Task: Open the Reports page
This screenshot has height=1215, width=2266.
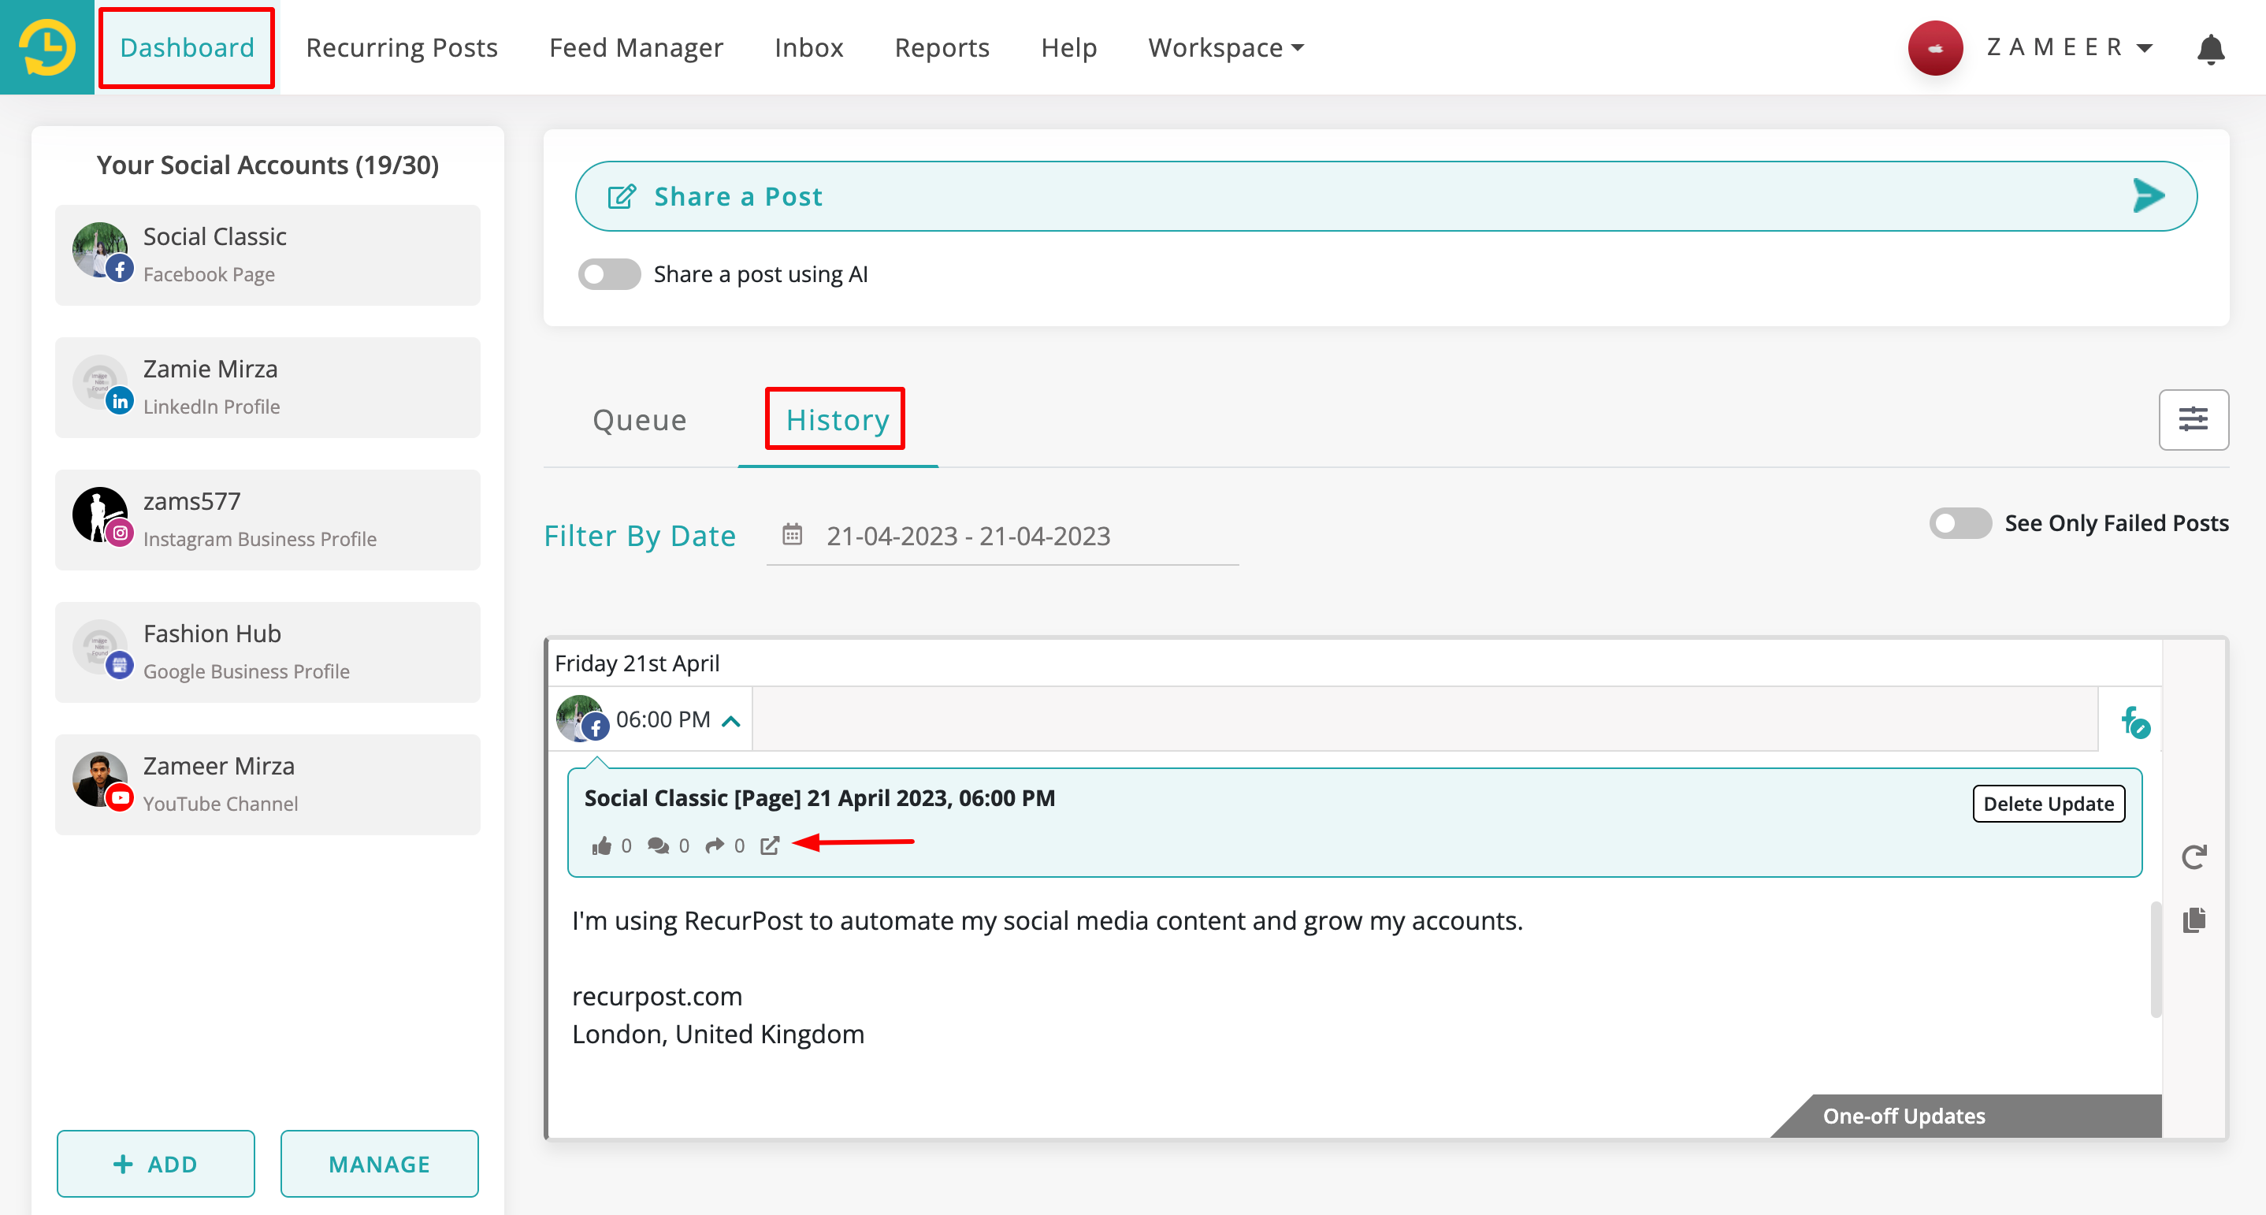Action: [942, 47]
